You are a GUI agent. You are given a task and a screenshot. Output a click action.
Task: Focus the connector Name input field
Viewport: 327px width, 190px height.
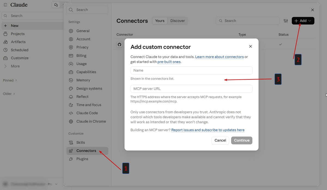click(x=192, y=70)
